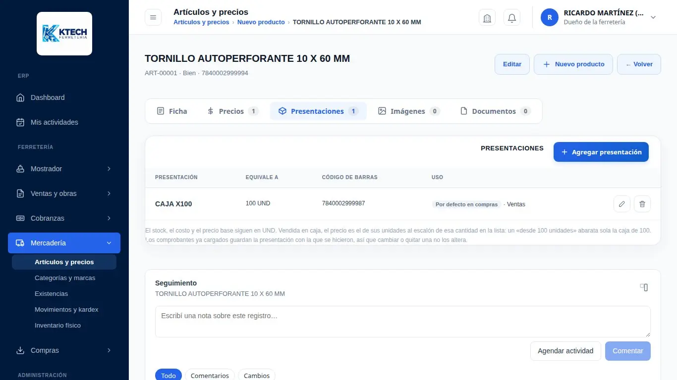Collapse the Mercadería submenu chevron
The width and height of the screenshot is (677, 380).
[x=109, y=243]
